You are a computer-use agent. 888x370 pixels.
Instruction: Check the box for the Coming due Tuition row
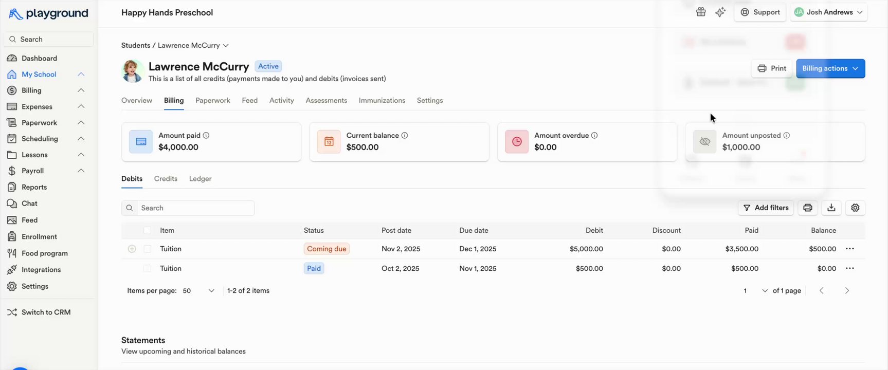tap(148, 249)
